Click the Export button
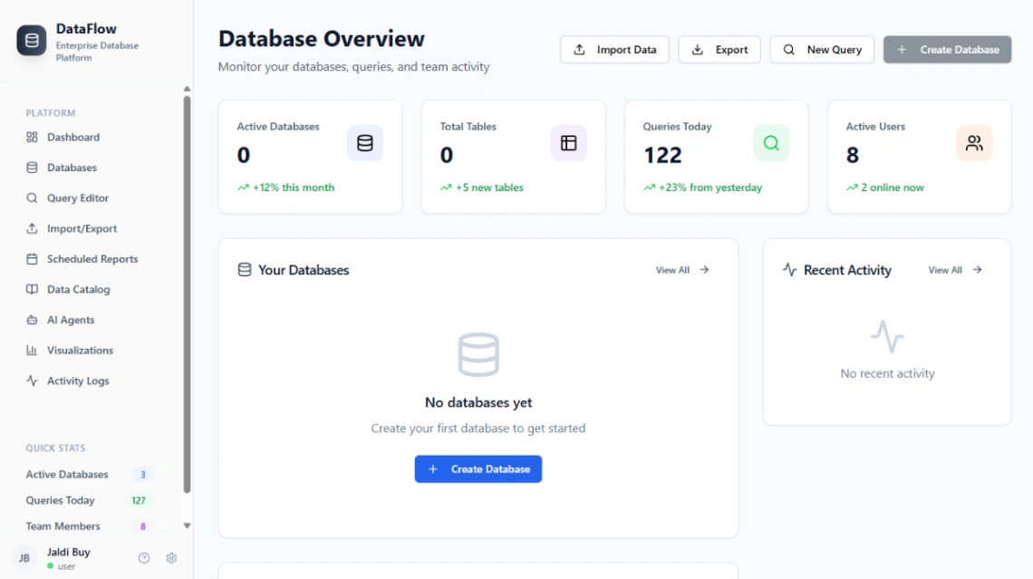 719,50
